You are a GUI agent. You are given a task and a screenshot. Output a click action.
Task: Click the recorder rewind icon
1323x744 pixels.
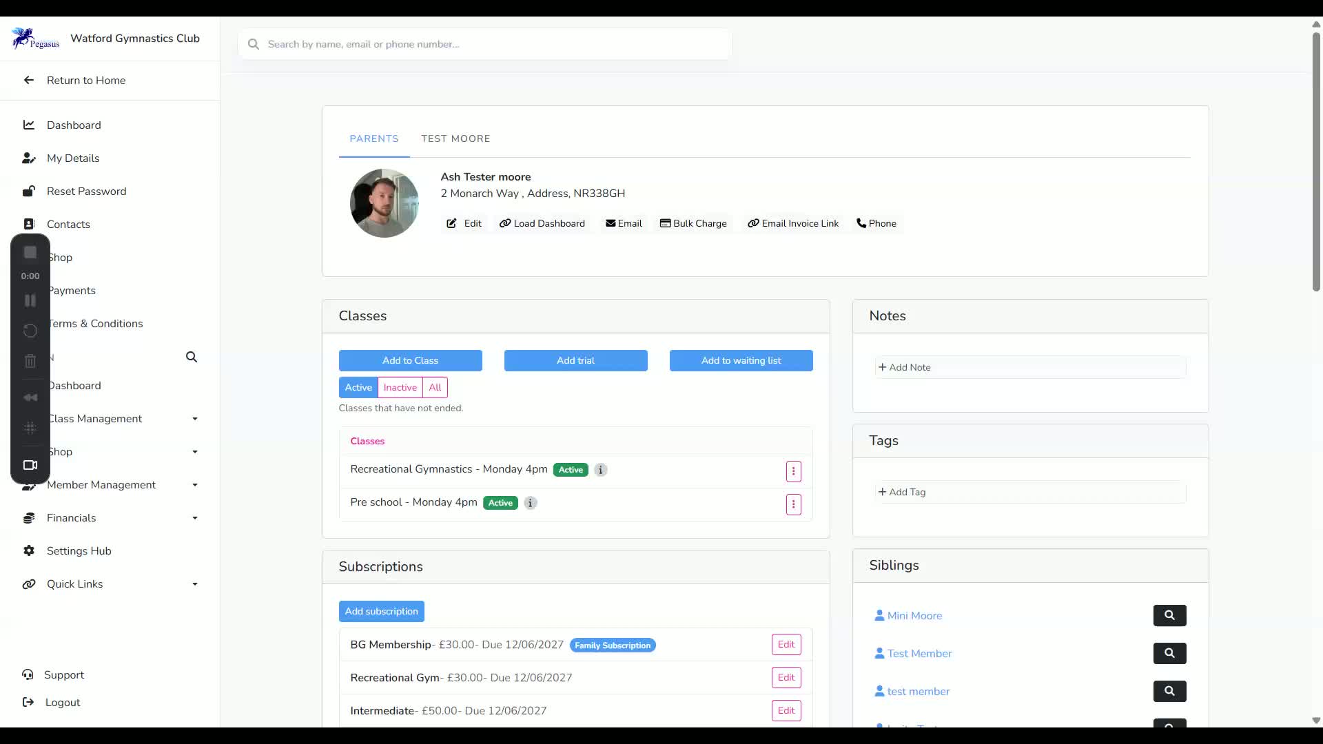pyautogui.click(x=30, y=397)
